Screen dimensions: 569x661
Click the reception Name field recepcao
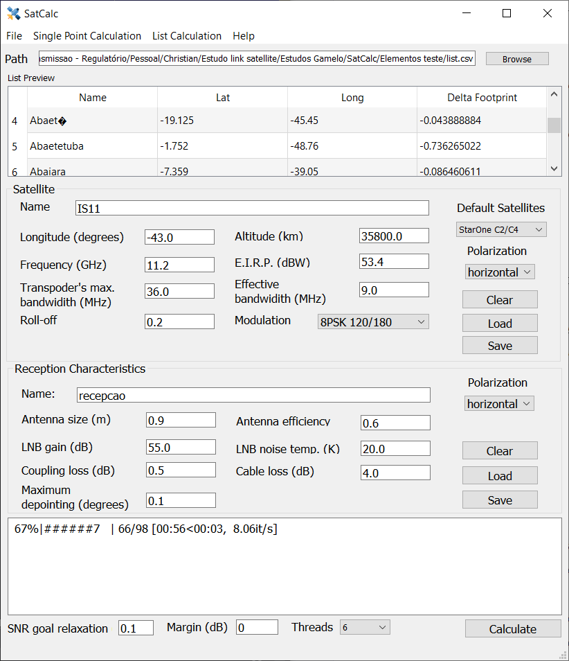[x=253, y=395]
